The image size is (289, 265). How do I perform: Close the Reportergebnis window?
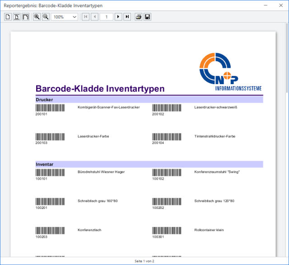[x=281, y=5]
